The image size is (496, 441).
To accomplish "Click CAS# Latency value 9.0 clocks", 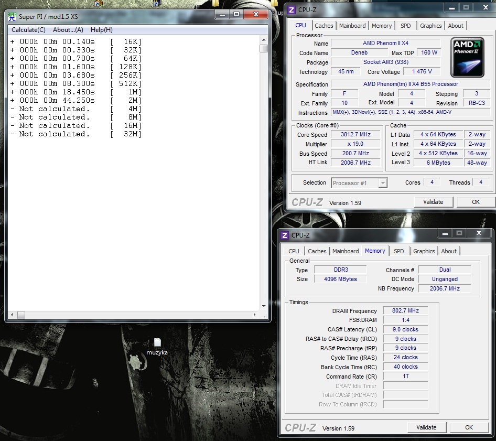I will (x=405, y=330).
